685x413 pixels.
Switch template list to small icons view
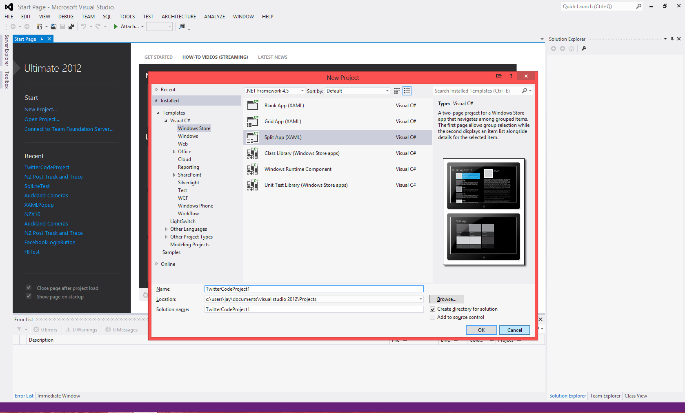[397, 91]
